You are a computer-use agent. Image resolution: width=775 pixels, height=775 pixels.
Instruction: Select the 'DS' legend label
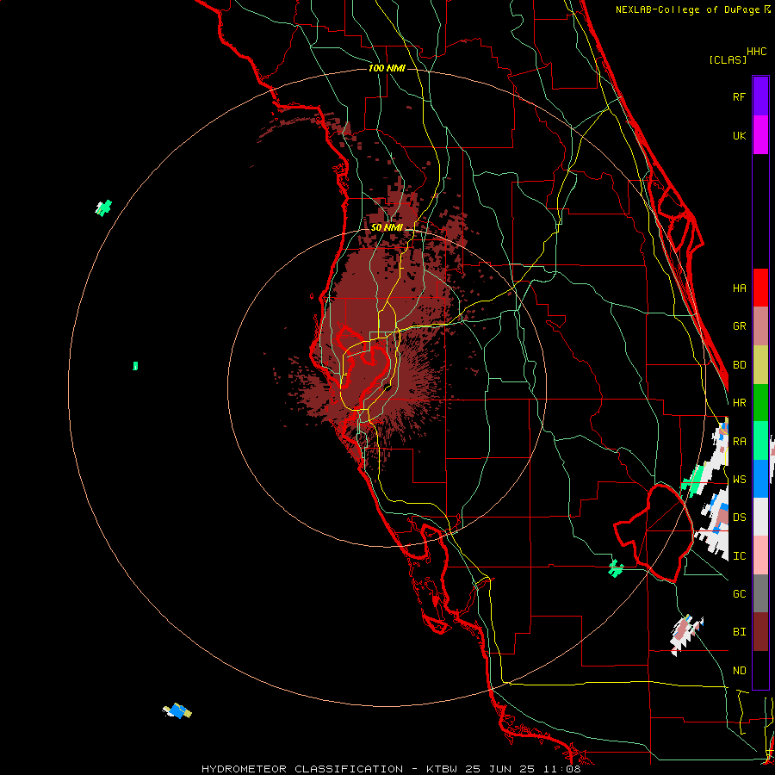(739, 518)
